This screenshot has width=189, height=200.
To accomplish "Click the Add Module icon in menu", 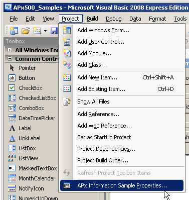I will [67, 53].
